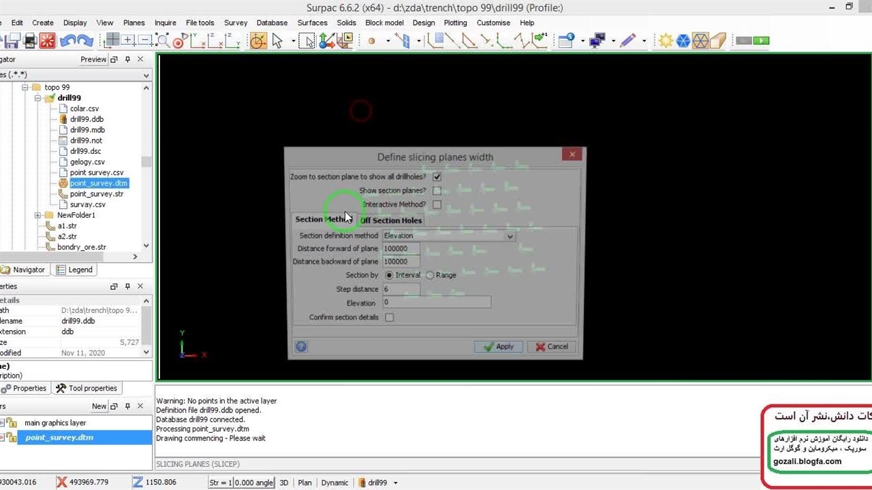Screen dimensions: 872x490
Task: Open the Section definition method dropdown
Action: [509, 235]
